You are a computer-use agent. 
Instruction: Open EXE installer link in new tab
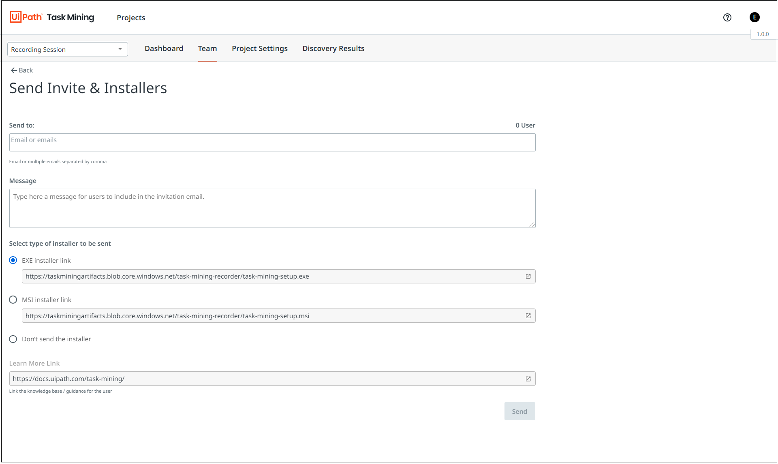click(x=528, y=277)
